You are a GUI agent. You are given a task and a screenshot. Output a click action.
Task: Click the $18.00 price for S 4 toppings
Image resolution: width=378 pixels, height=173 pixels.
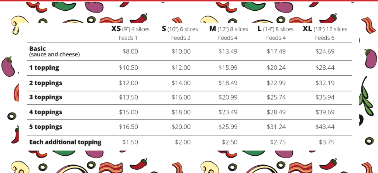[x=181, y=112]
